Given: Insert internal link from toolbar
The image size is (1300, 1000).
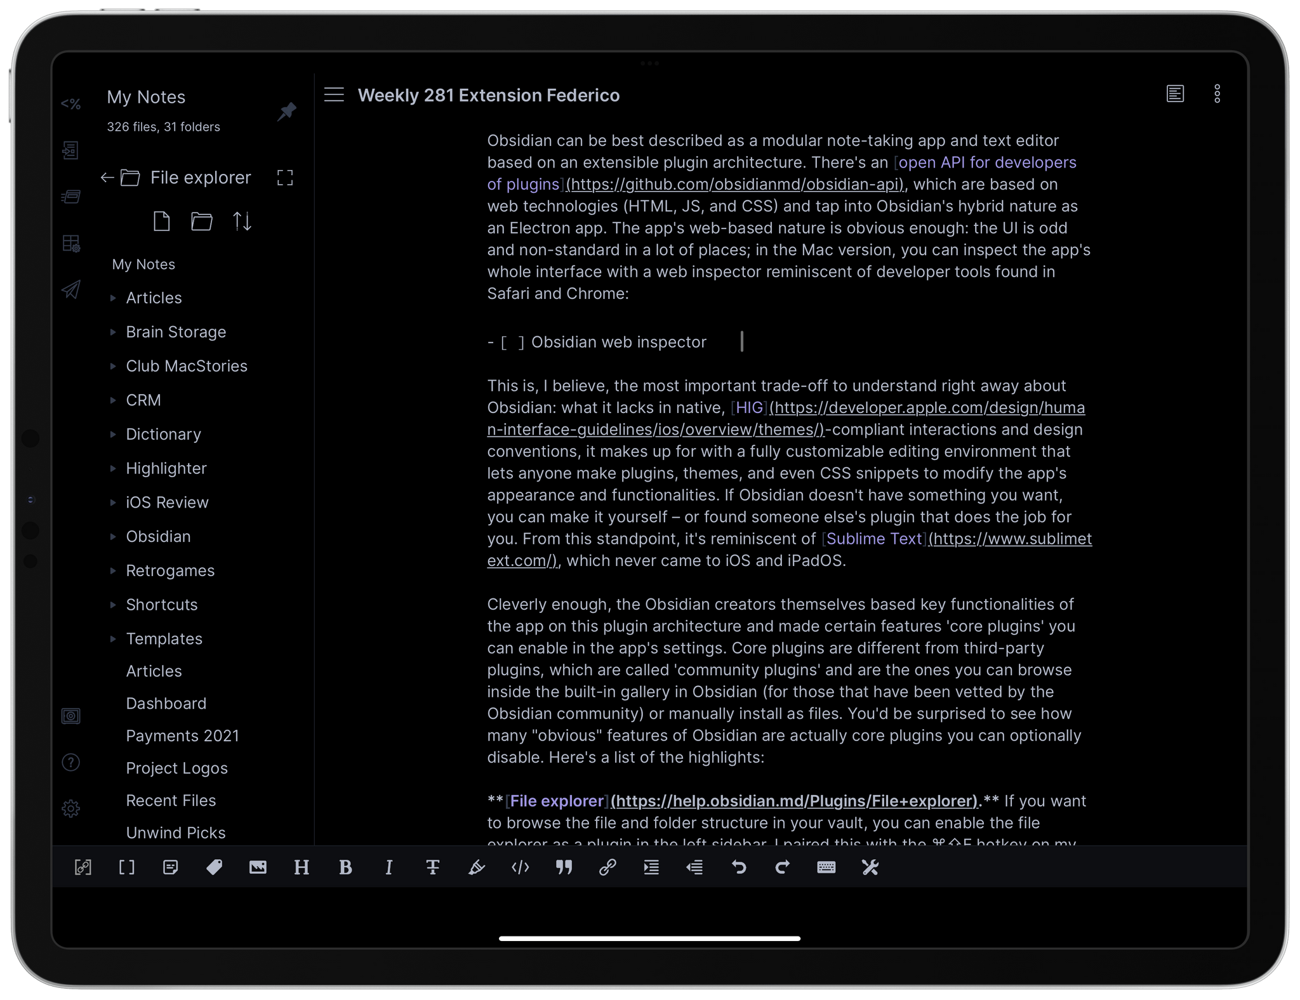Looking at the screenshot, I should (x=83, y=867).
